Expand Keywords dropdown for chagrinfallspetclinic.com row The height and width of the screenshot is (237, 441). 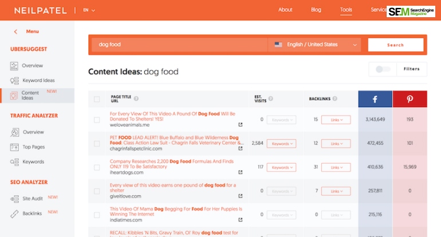click(281, 144)
